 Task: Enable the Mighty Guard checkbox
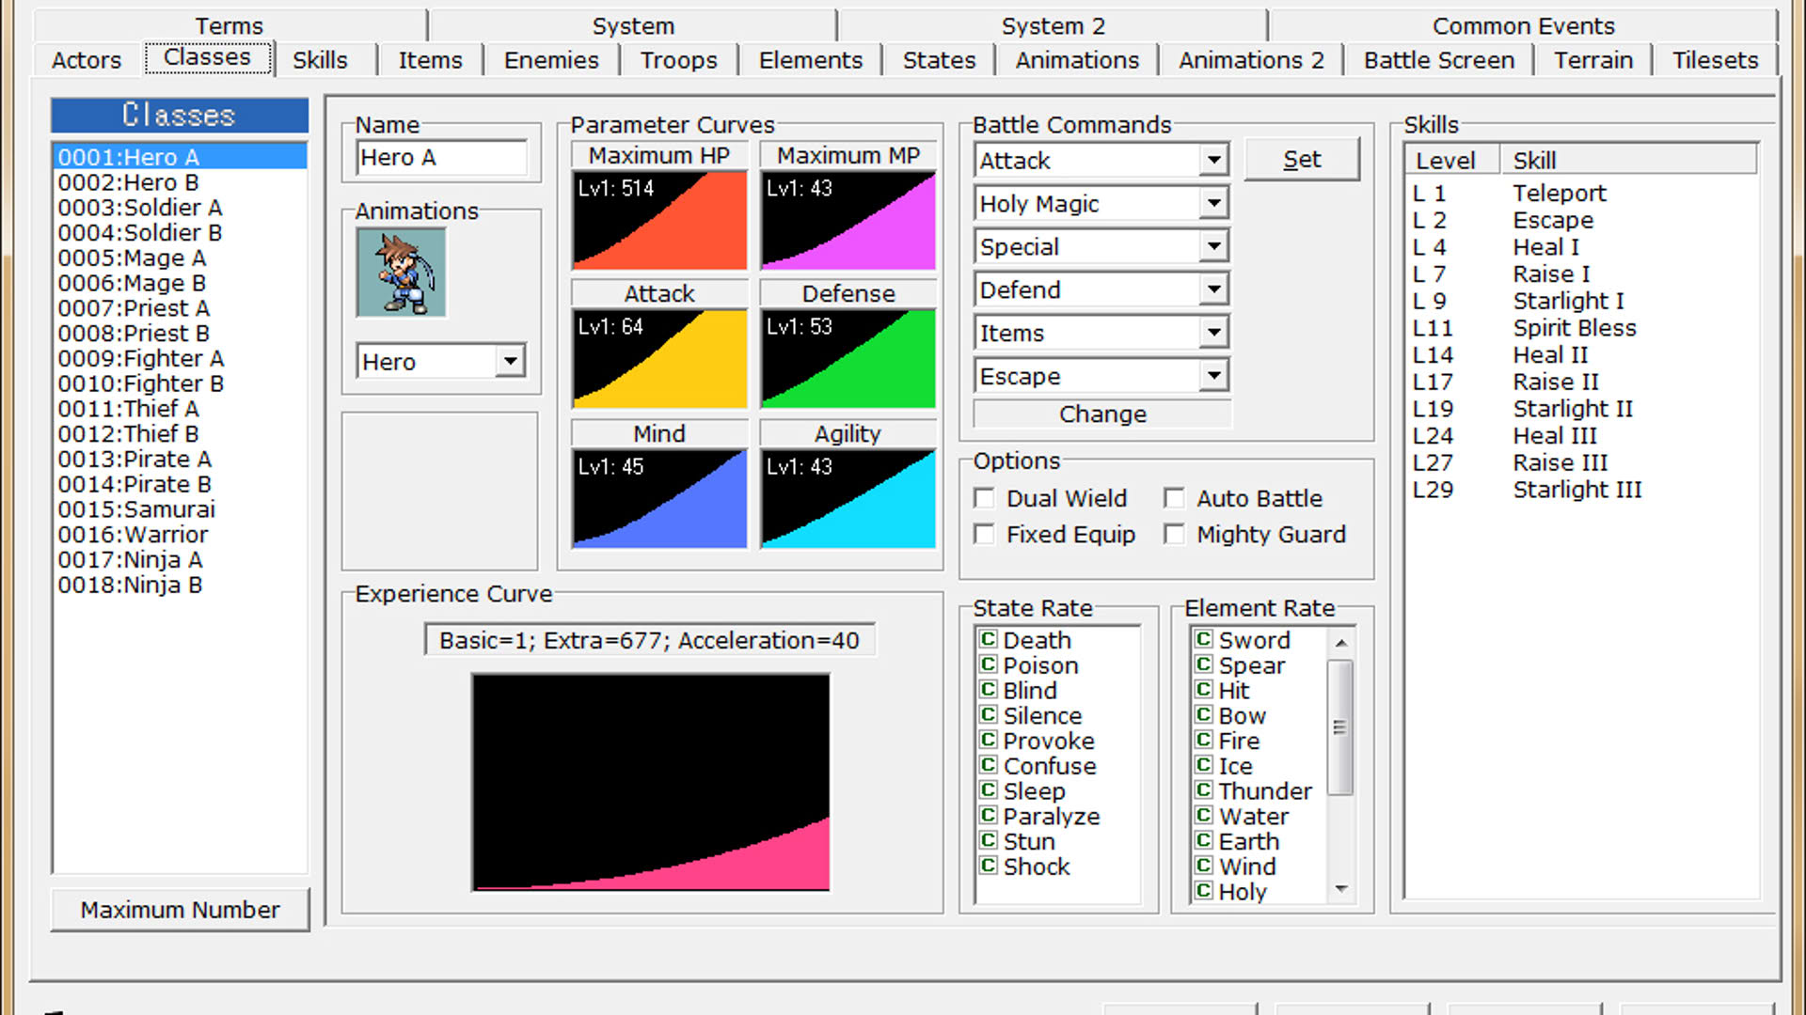[1174, 534]
